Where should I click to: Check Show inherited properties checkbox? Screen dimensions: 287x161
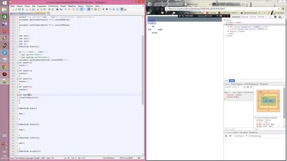pyautogui.click(x=255, y=118)
